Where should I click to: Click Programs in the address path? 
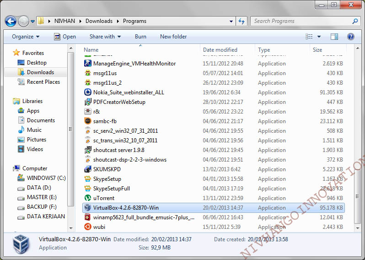coord(134,21)
